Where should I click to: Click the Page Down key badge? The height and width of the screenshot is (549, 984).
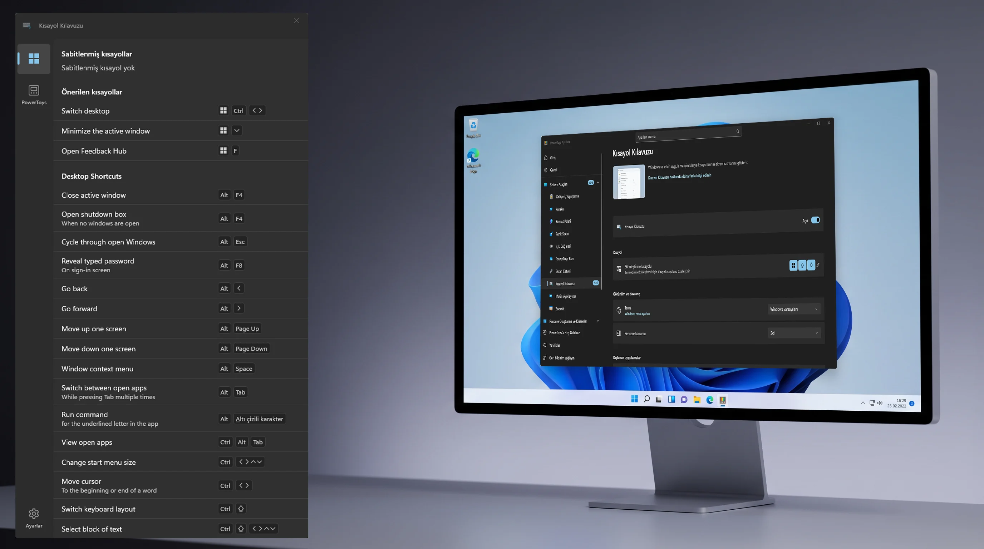click(251, 348)
